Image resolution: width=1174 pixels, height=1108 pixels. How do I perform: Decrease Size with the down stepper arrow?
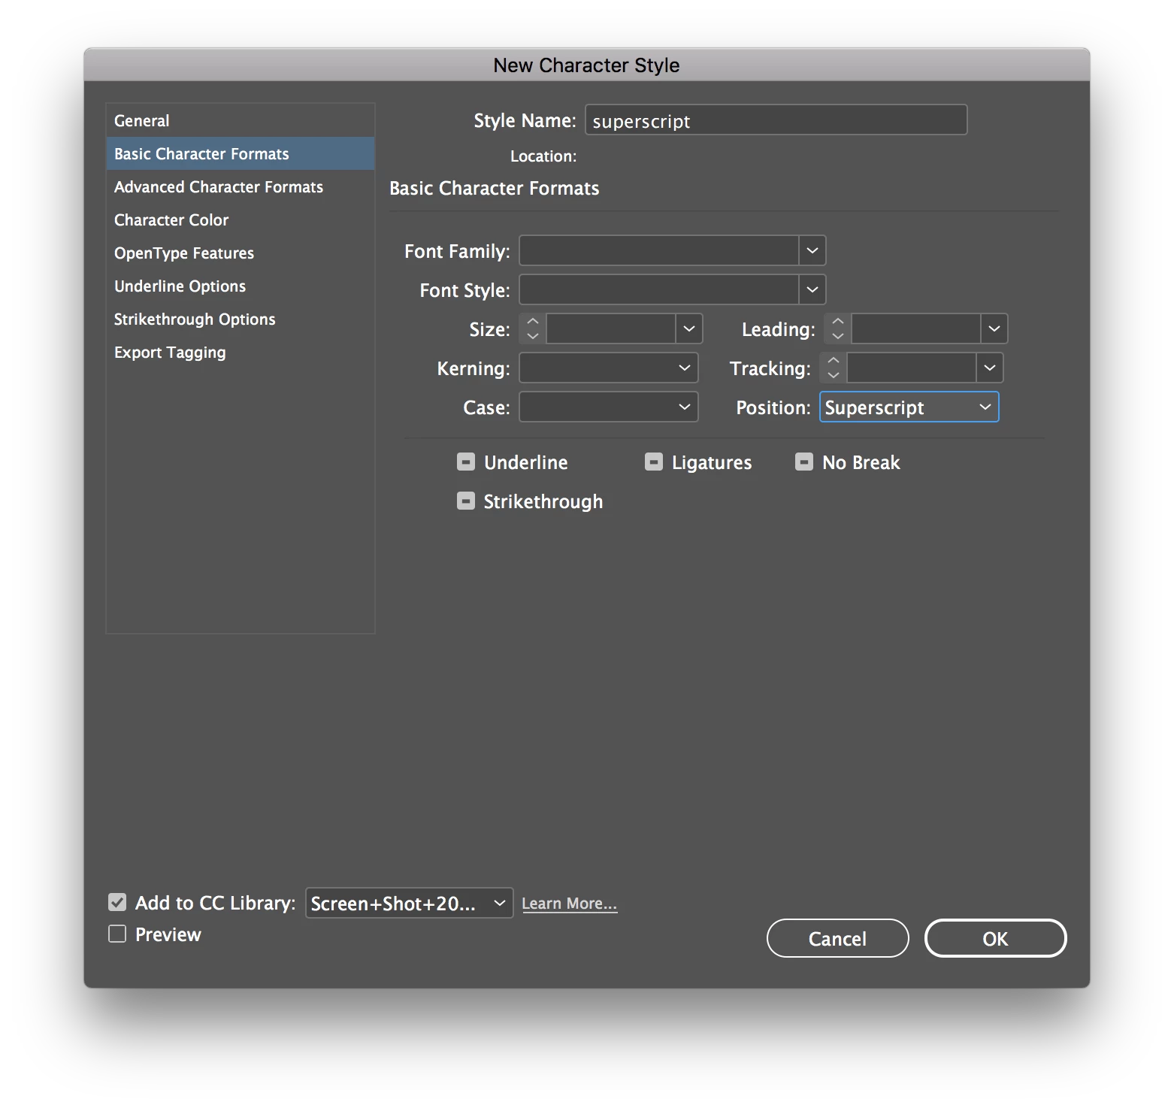pyautogui.click(x=533, y=336)
